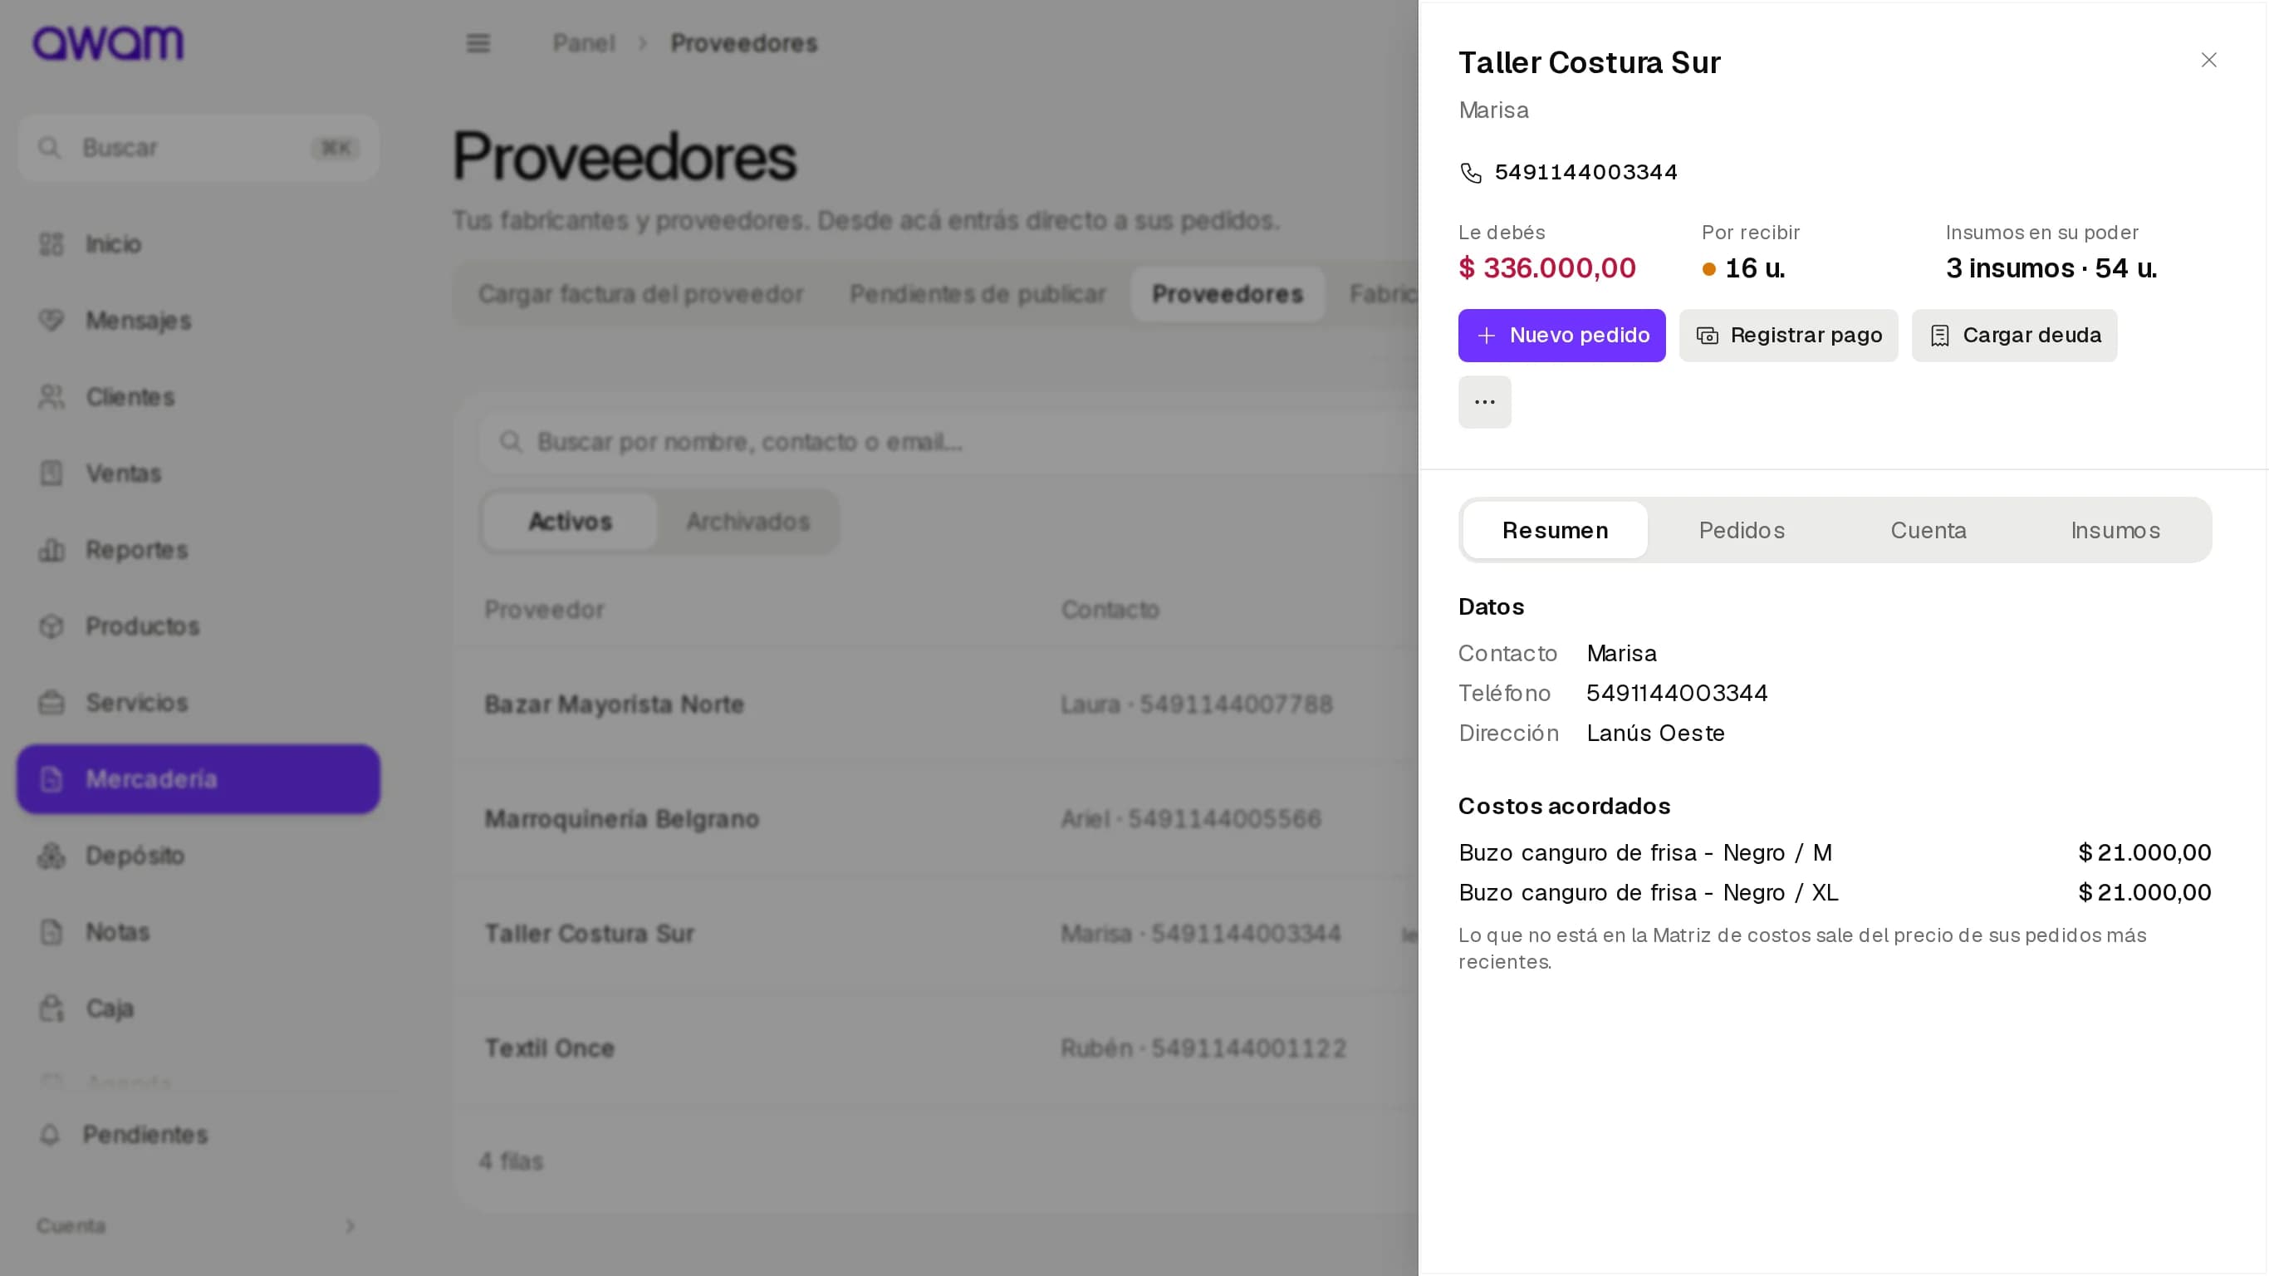Open the three-dots more options menu

(x=1484, y=402)
